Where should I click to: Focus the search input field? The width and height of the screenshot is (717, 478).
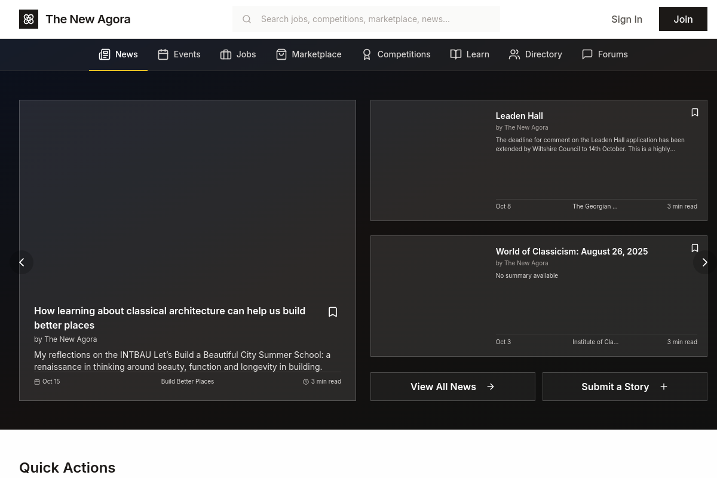click(376, 19)
